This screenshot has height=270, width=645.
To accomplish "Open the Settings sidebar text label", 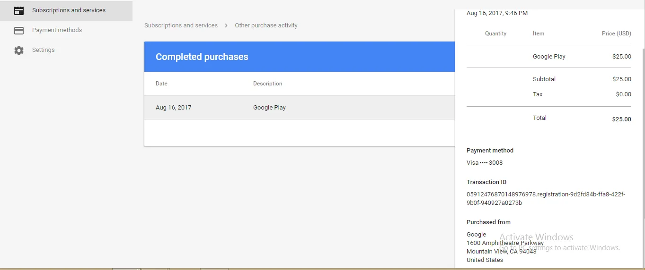I will coord(43,50).
